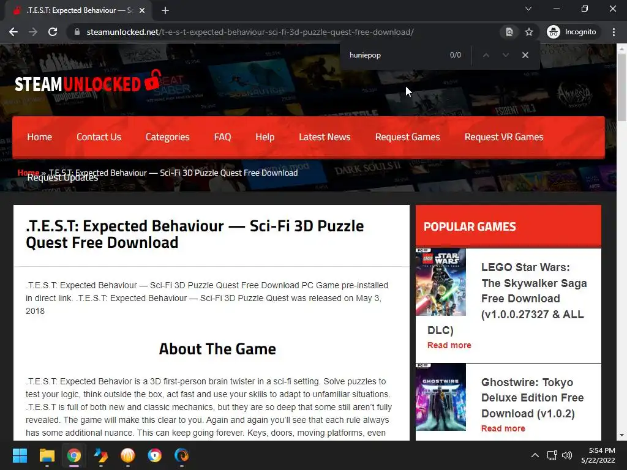Click the Request Updates link
The width and height of the screenshot is (627, 470).
62,178
